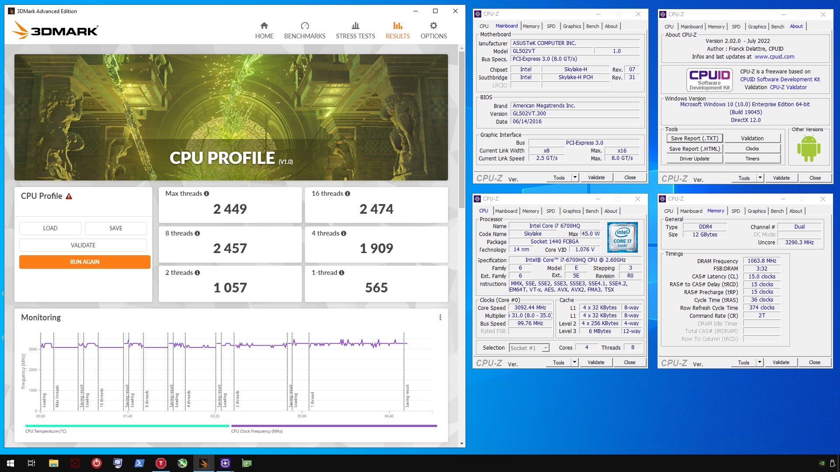
Task: Open the RESULTS section in 3DMark
Action: 397,31
